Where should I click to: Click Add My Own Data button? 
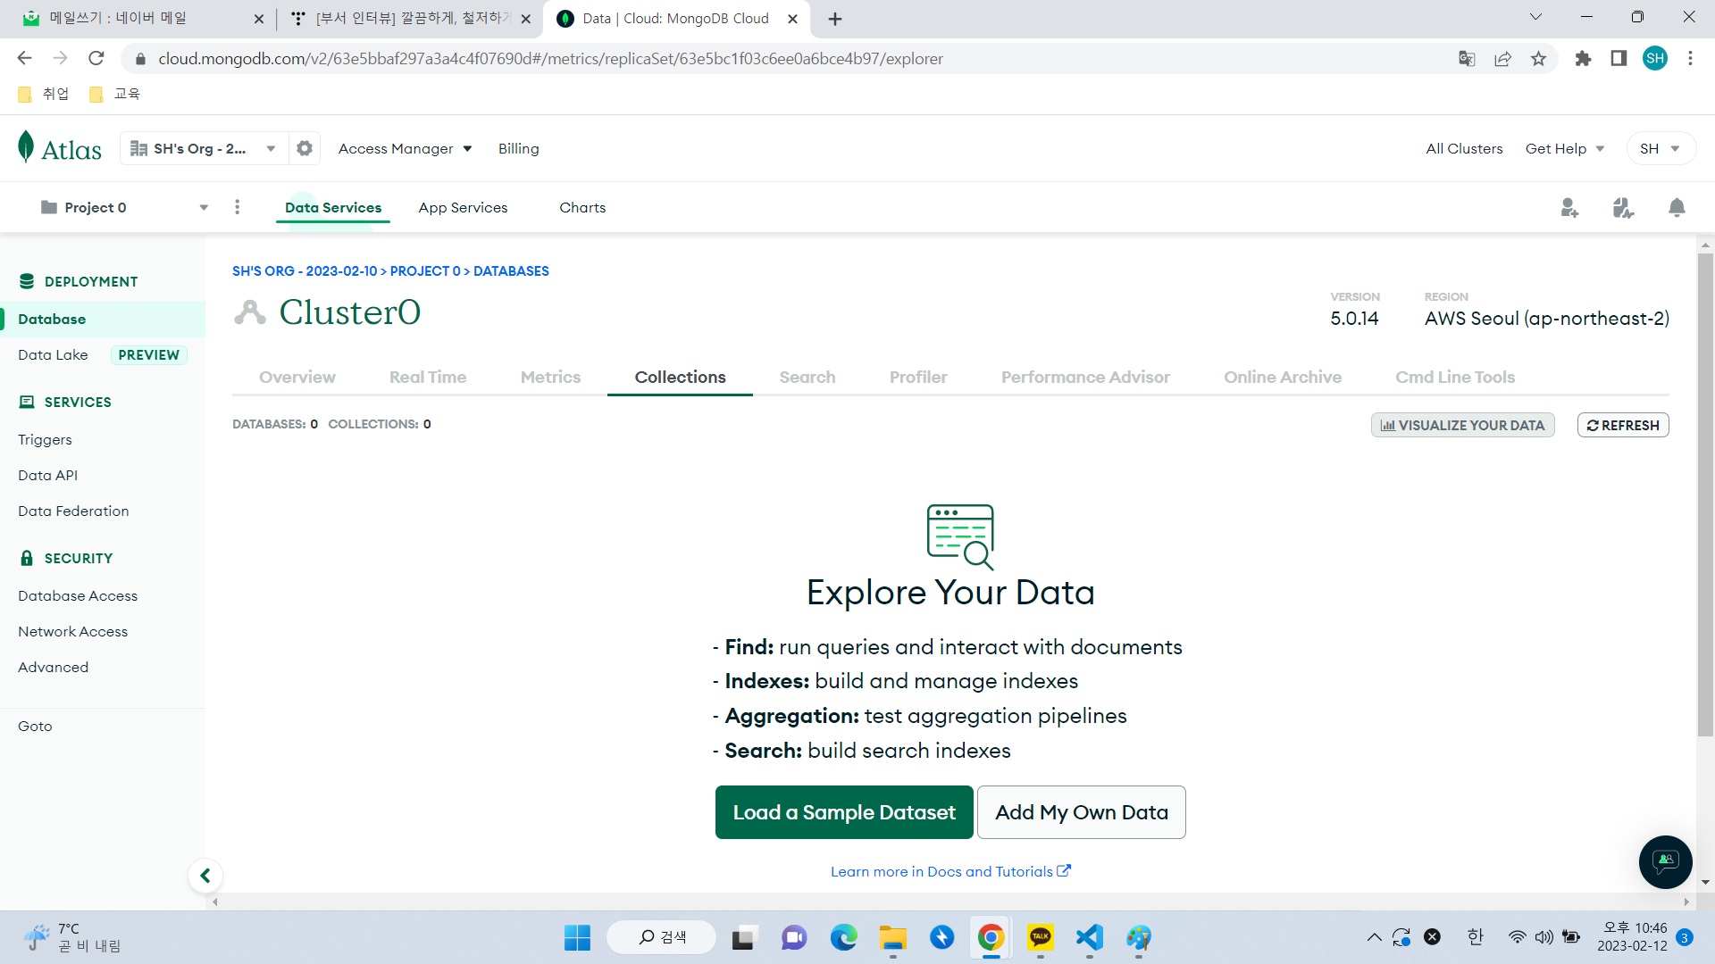[x=1082, y=812]
